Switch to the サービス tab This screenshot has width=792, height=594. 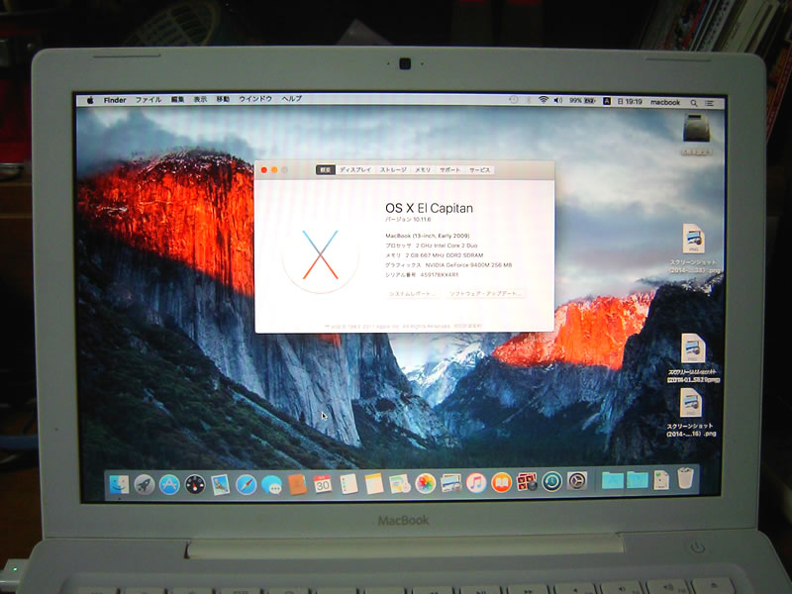coord(480,169)
